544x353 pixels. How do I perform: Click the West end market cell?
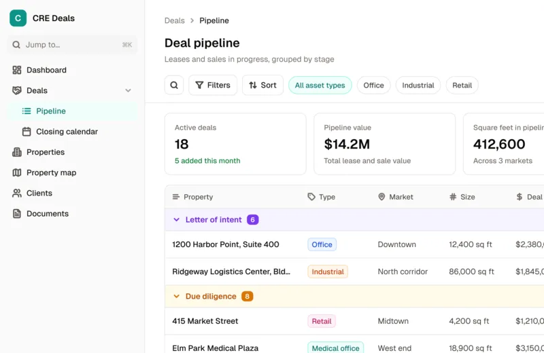(x=394, y=348)
